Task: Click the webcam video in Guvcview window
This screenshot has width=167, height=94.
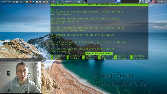Action: tap(21, 77)
